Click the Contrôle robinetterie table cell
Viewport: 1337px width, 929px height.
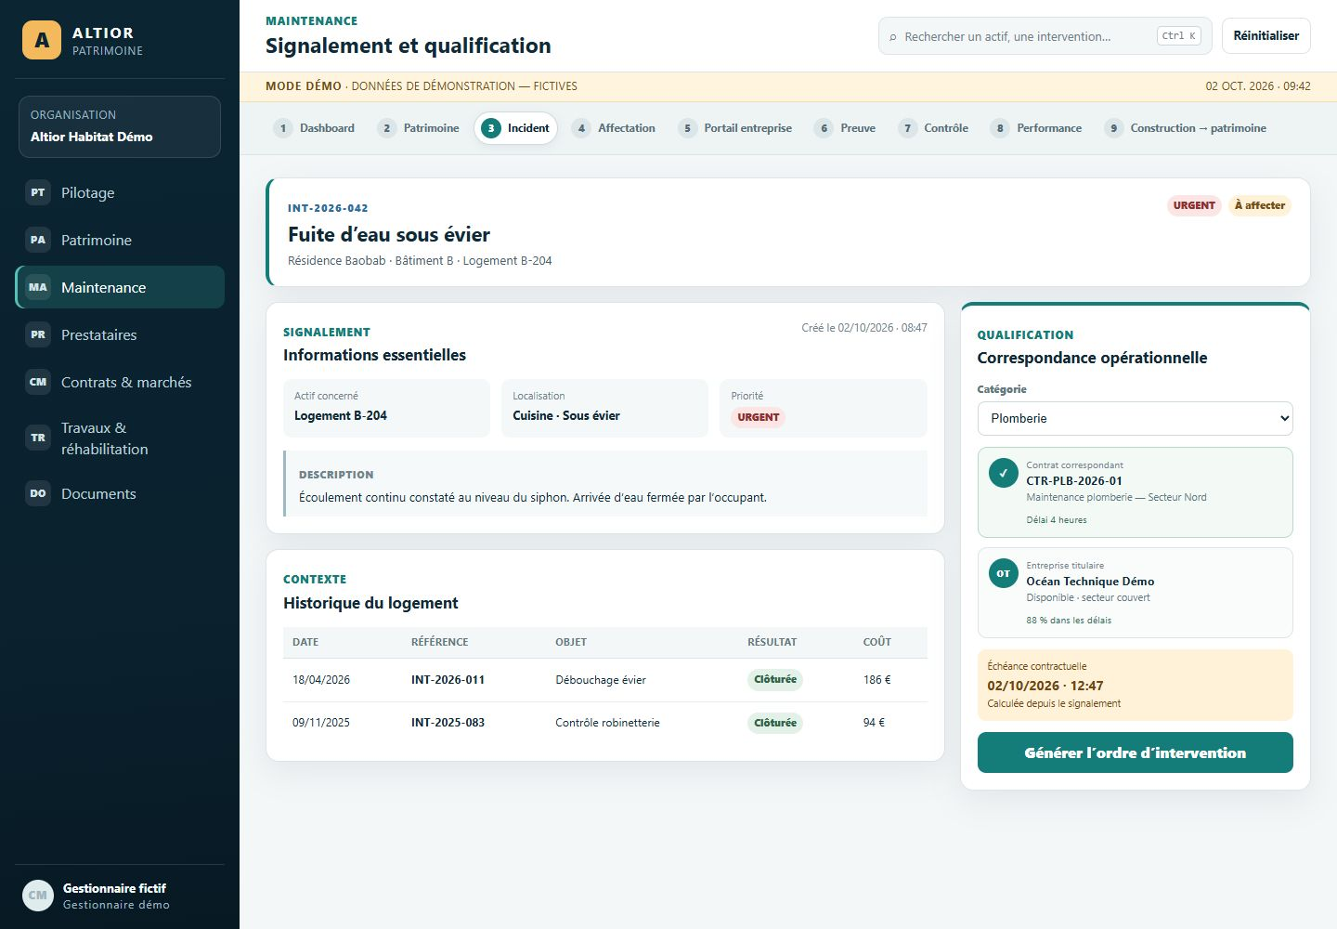(607, 722)
